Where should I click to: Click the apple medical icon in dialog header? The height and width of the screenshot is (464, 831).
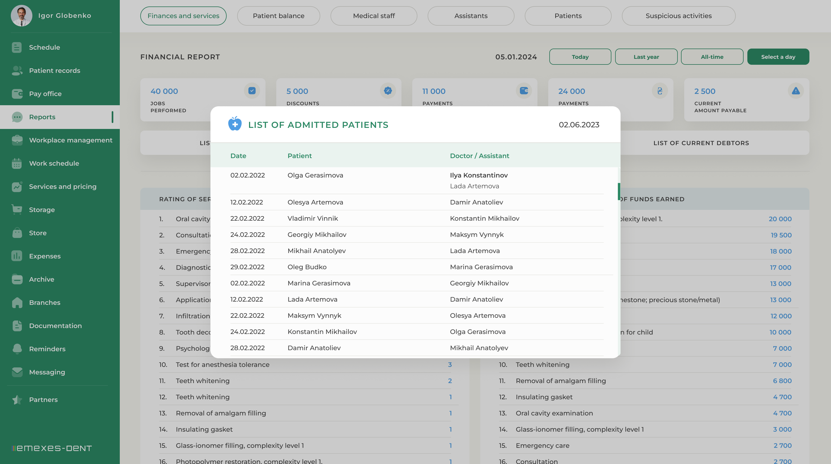(235, 124)
